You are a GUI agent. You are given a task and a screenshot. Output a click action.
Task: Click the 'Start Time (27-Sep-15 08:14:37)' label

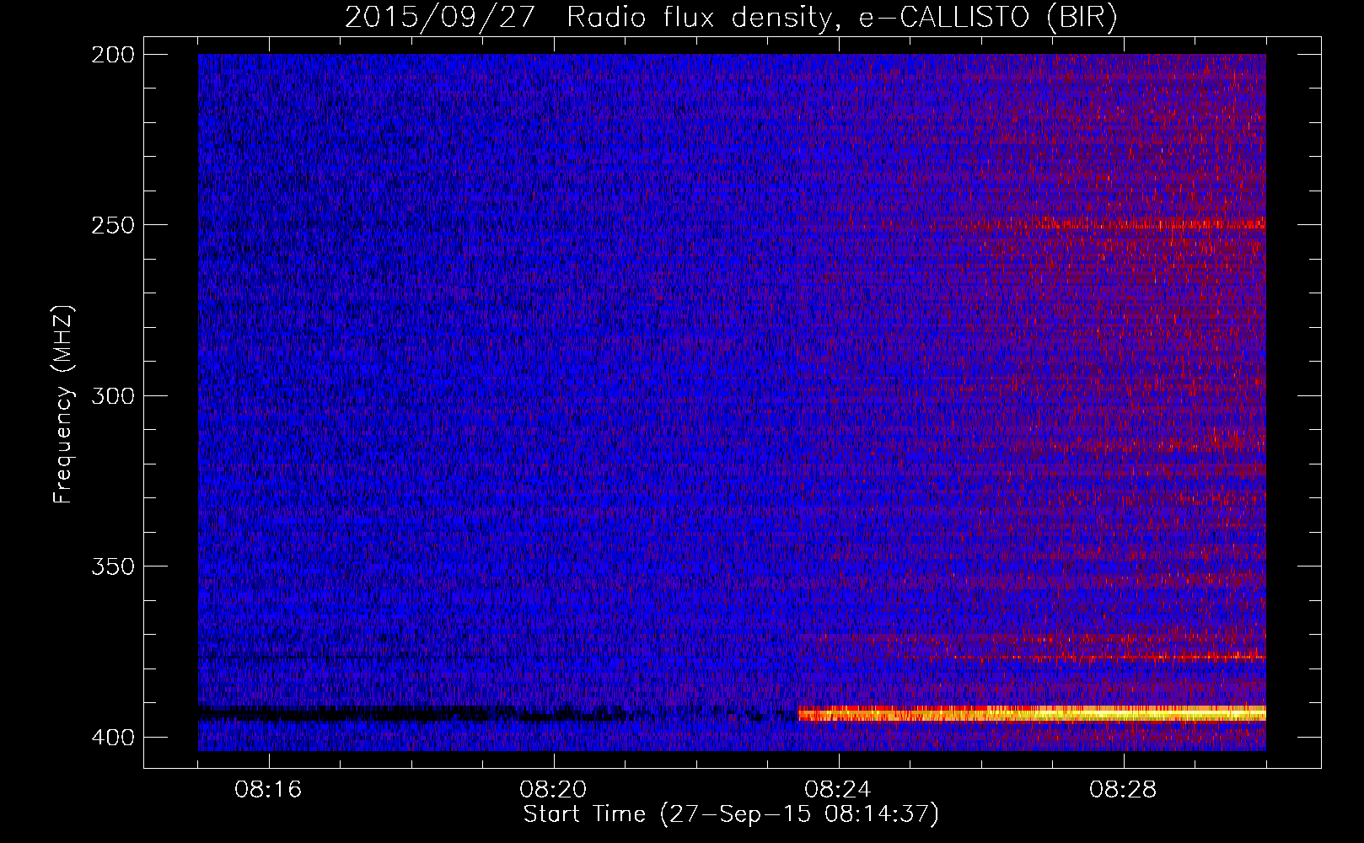731,814
